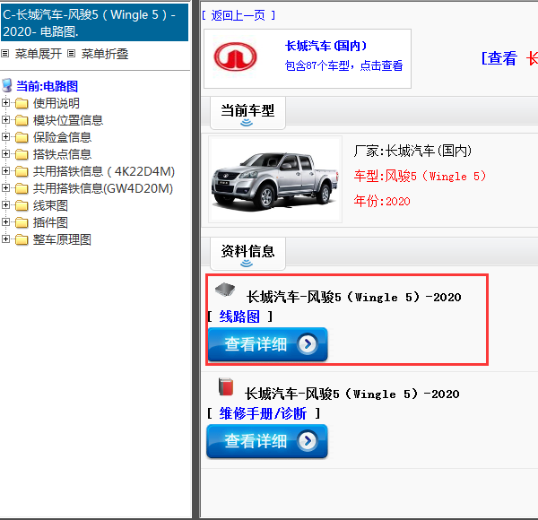Expand the 插件图 tree node
538x520 pixels.
coord(5,222)
